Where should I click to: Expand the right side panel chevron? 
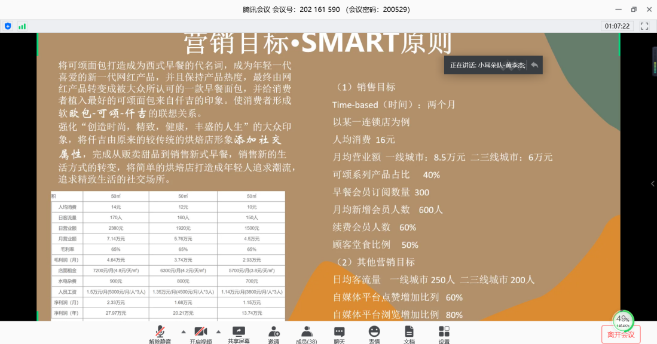652,184
